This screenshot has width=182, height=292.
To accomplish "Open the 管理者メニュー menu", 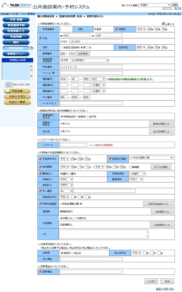I will 16,54.
